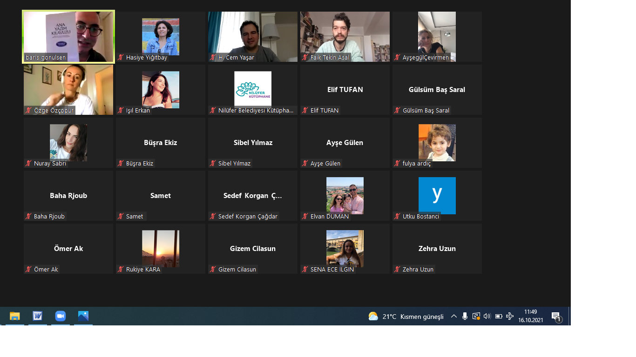636x357 pixels.
Task: Select Rukiye KARA's sunset photo avatar
Action: (x=161, y=249)
